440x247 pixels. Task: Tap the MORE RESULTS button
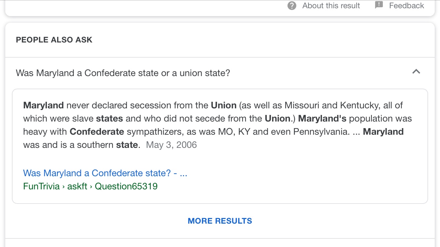coord(220,221)
